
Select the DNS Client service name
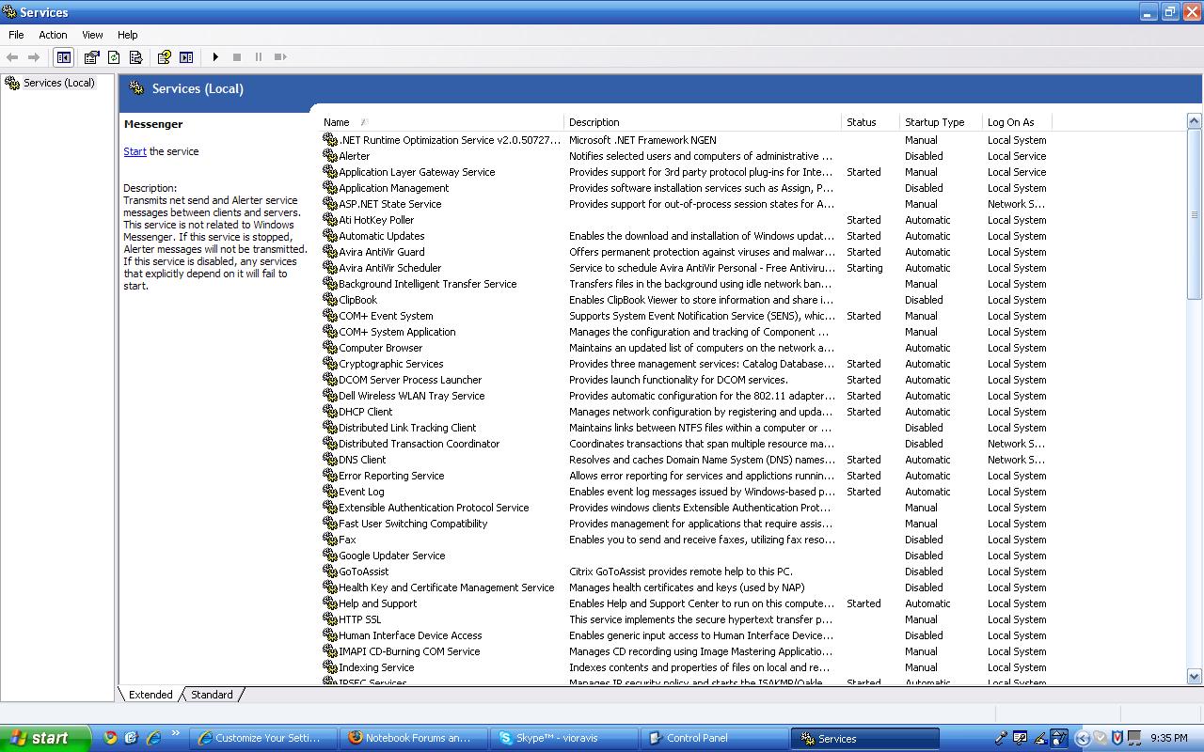tap(362, 460)
